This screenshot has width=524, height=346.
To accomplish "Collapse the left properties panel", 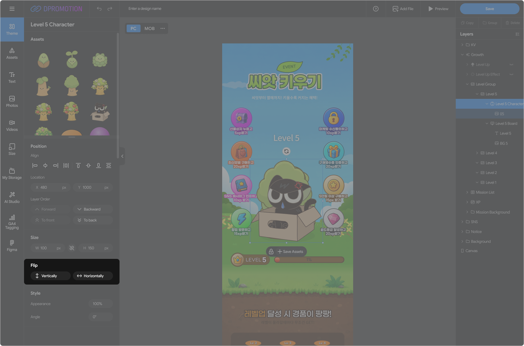I will 122,156.
